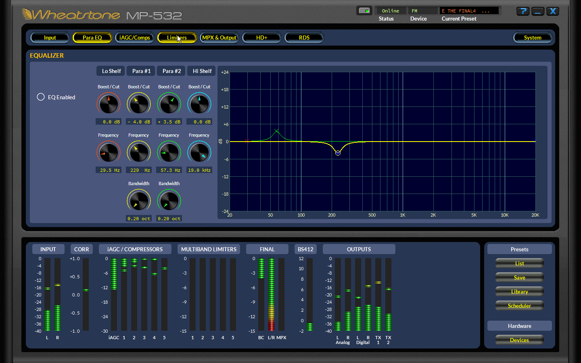Open the Devices hardware button
This screenshot has width=581, height=363.
tap(520, 340)
